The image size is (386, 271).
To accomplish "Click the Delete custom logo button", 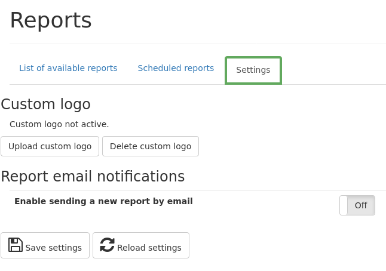I will (151, 146).
